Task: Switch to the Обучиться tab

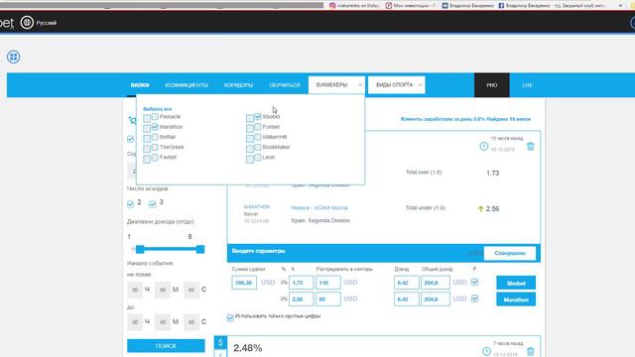Action: coord(285,85)
